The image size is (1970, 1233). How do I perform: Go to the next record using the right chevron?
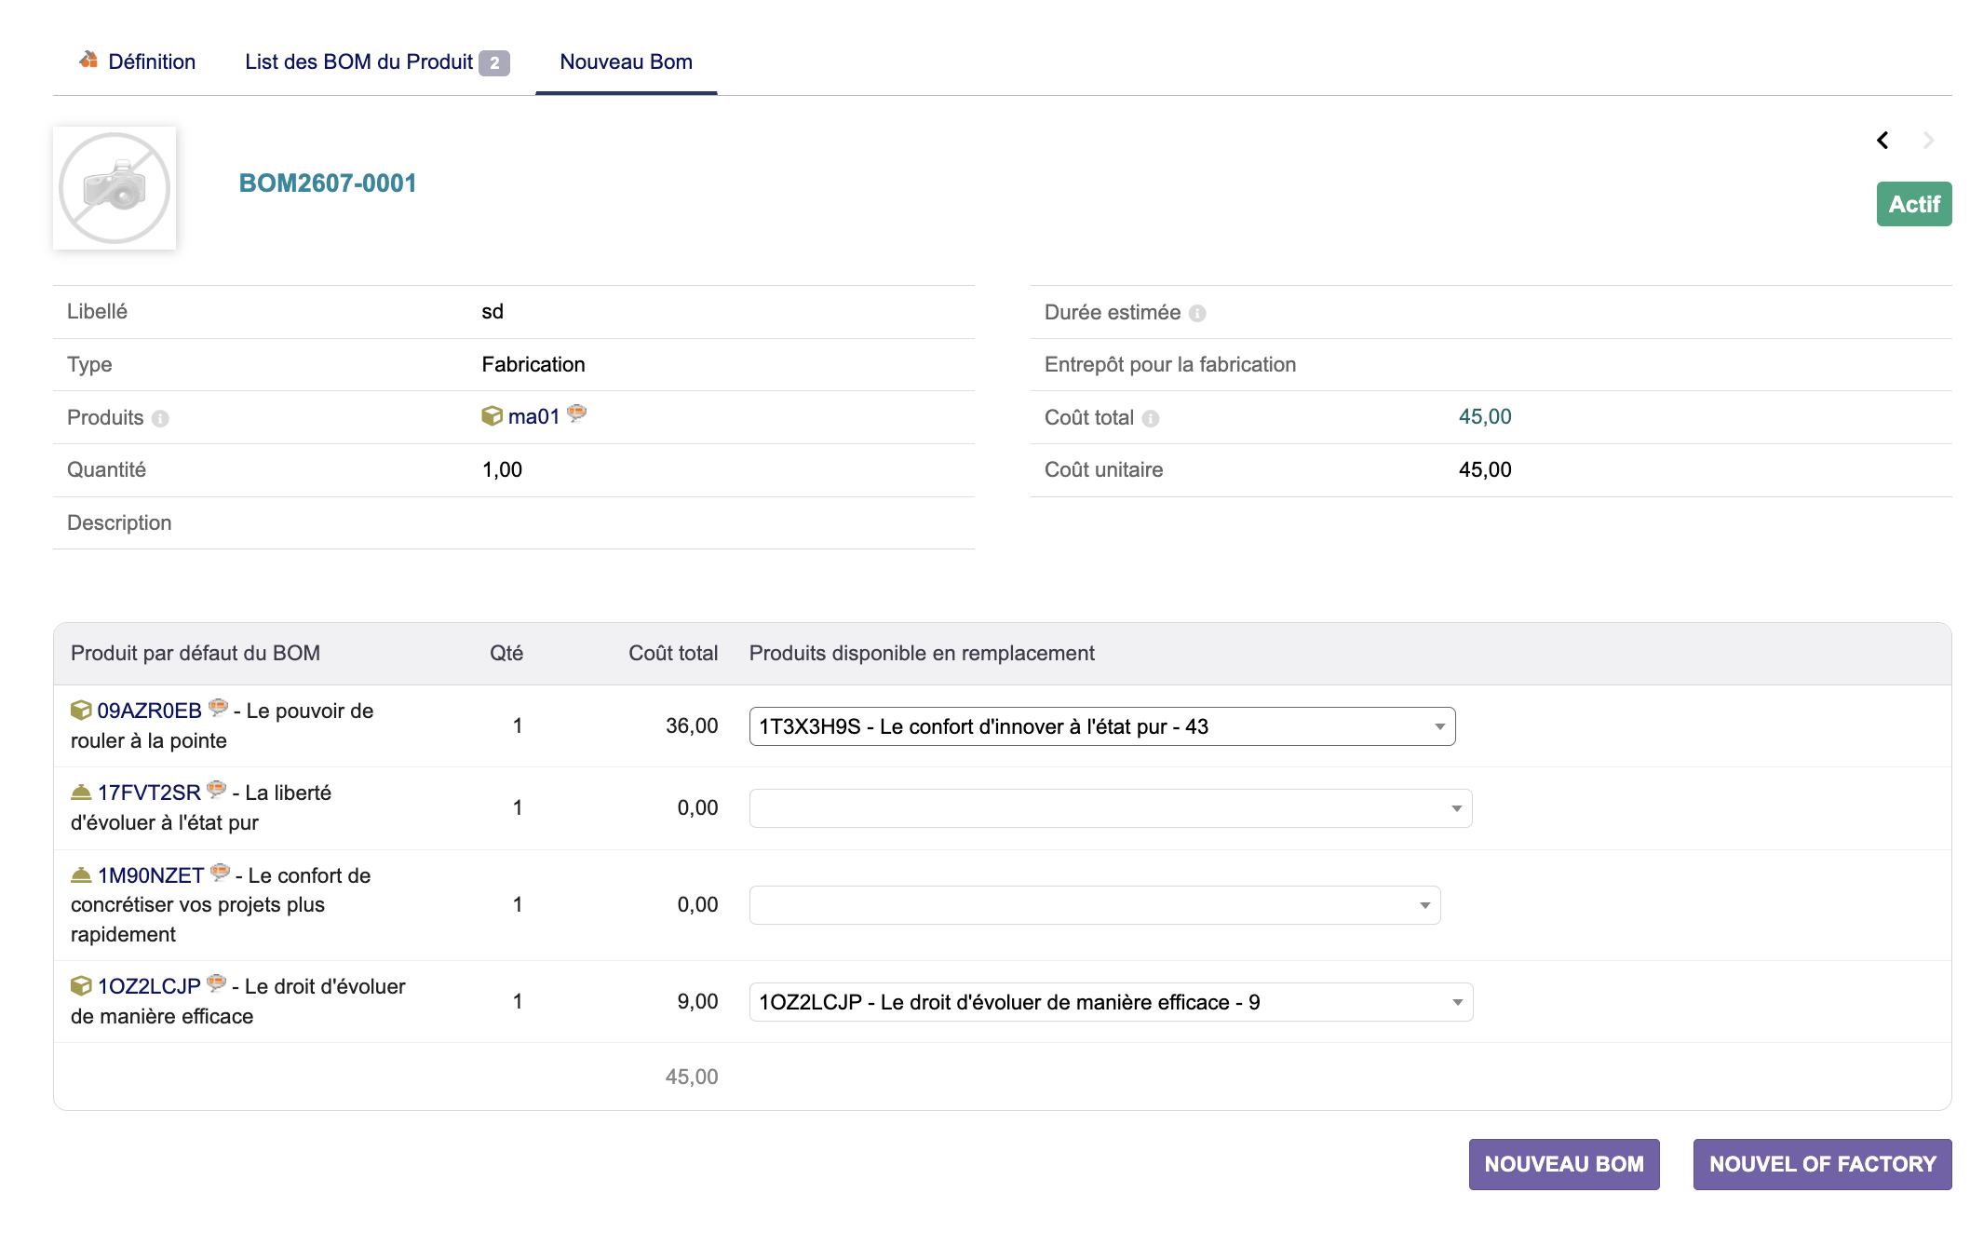tap(1928, 140)
